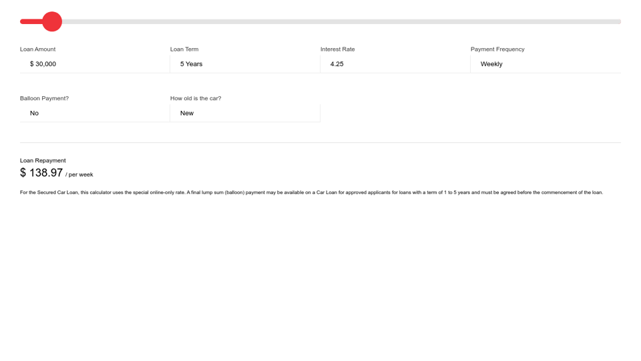This screenshot has width=641, height=361.
Task: Click the Interest Rate field showing 4.25
Action: point(395,64)
